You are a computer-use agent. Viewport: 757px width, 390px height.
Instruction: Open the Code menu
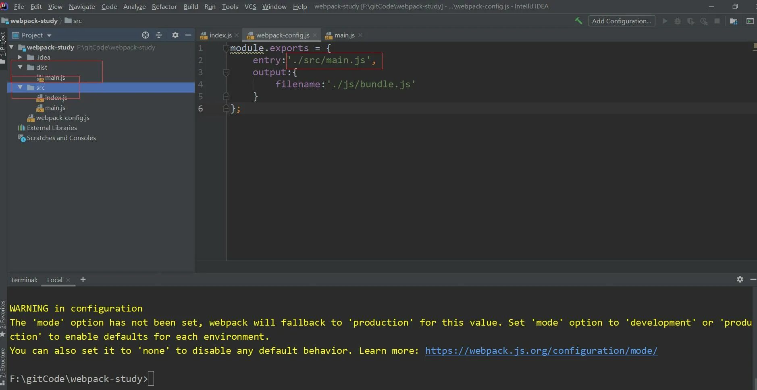(109, 6)
